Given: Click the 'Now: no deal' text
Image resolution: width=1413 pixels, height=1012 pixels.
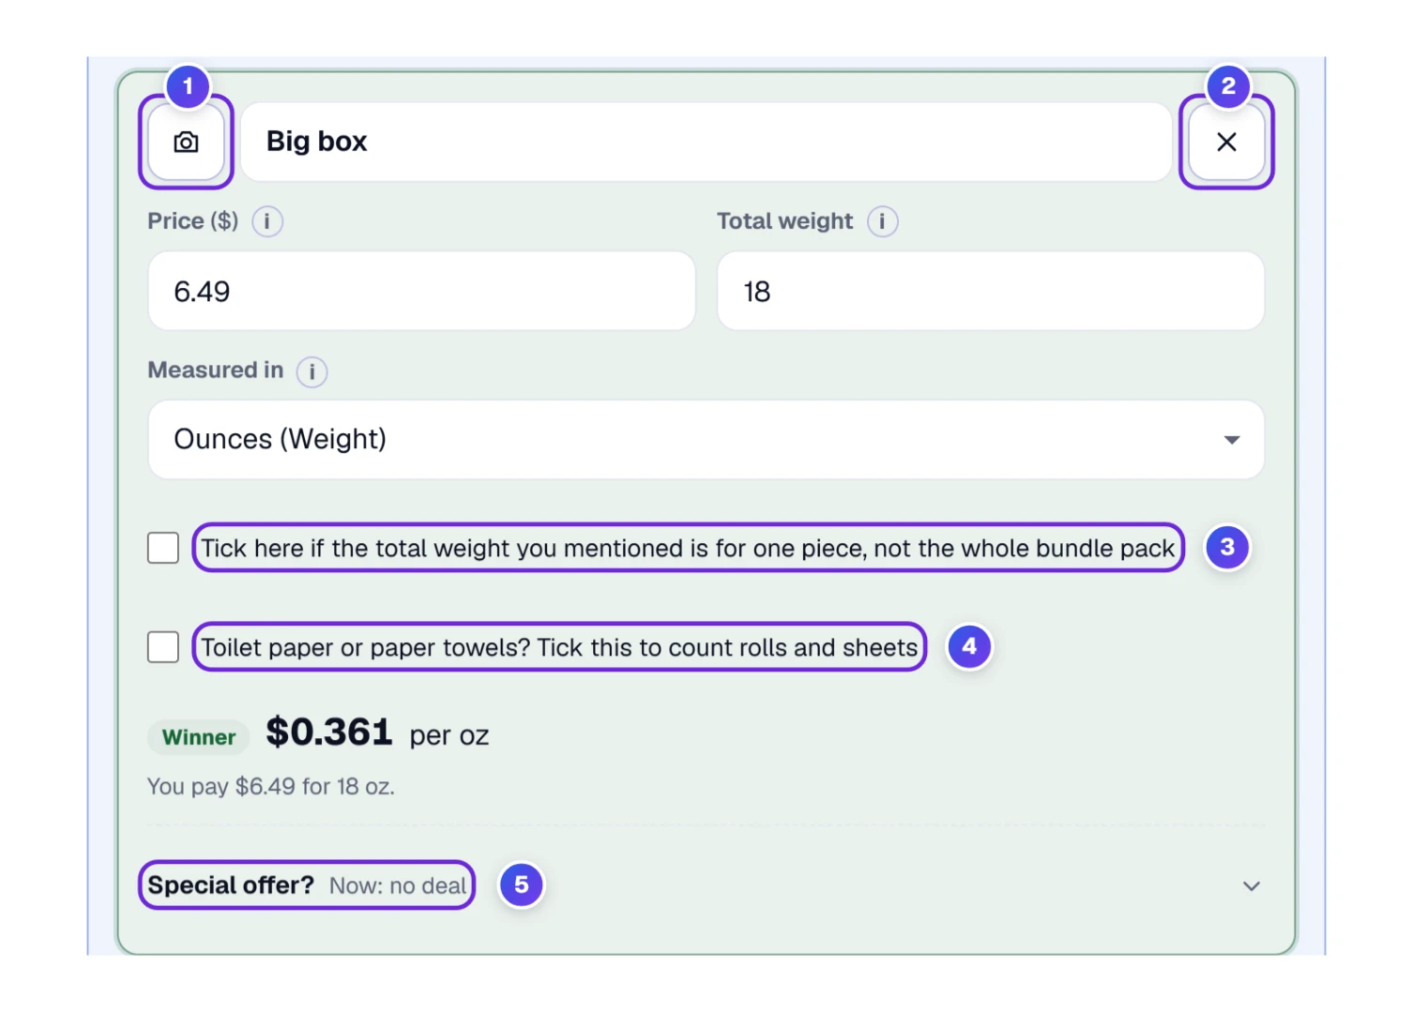Looking at the screenshot, I should pyautogui.click(x=398, y=886).
